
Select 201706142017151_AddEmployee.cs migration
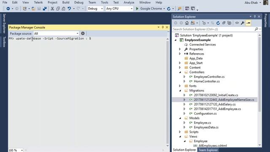click(217, 109)
